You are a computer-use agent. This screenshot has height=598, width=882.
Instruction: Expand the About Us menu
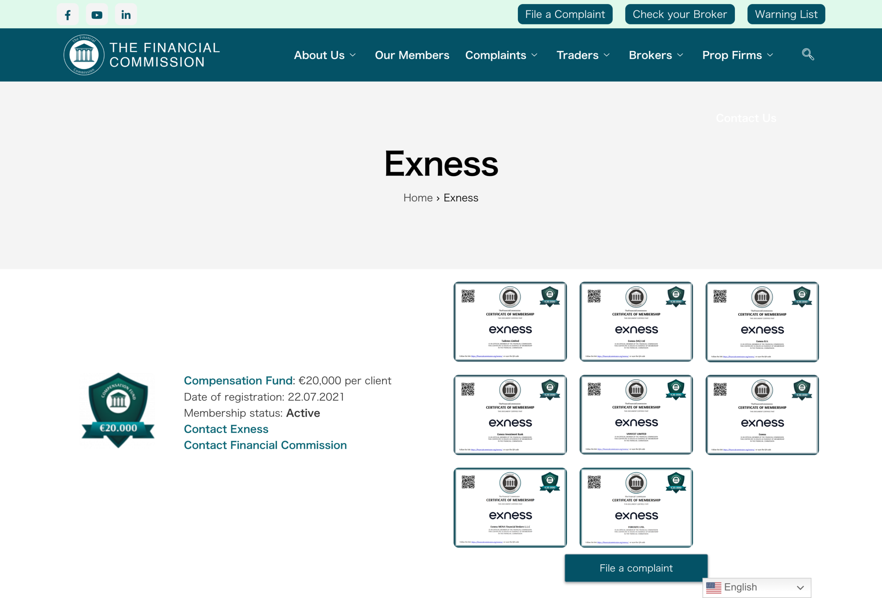325,55
